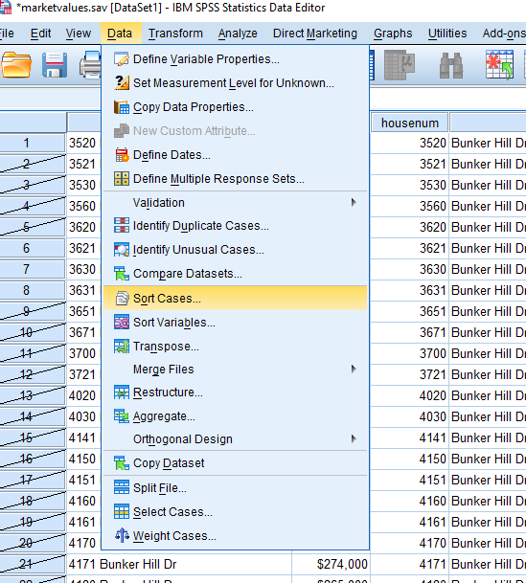Click the Transpose icon
This screenshot has width=526, height=583.
[122, 347]
